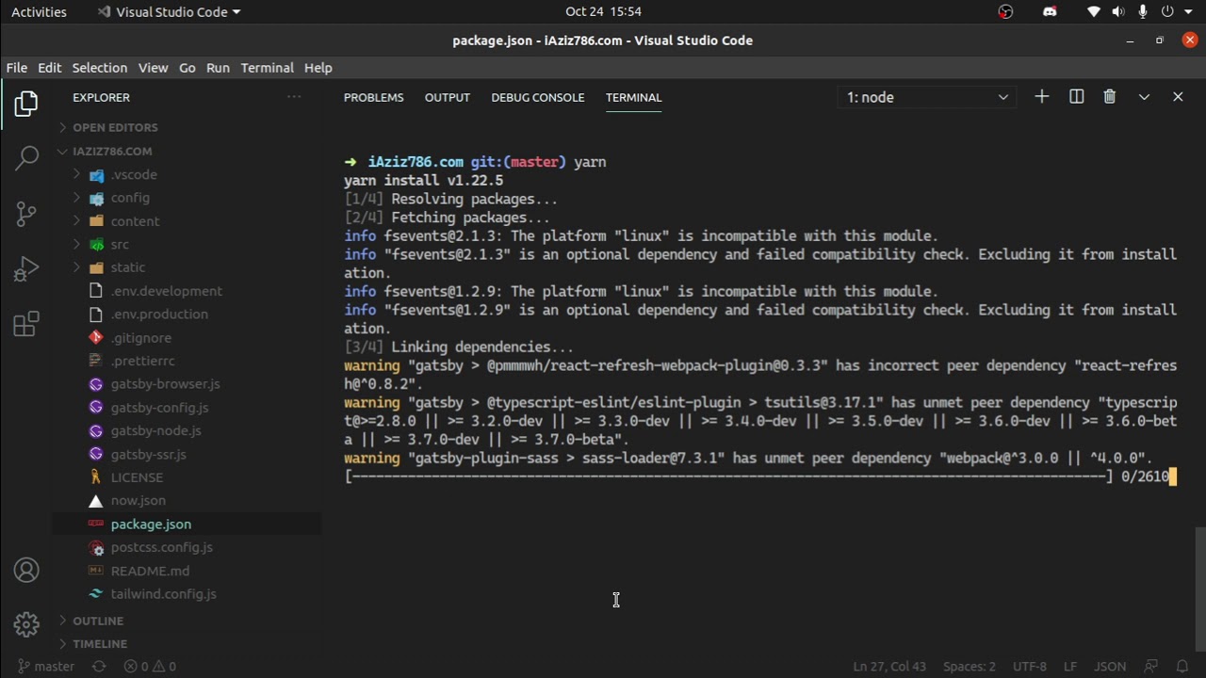Open package.json in explorer

tap(151, 524)
